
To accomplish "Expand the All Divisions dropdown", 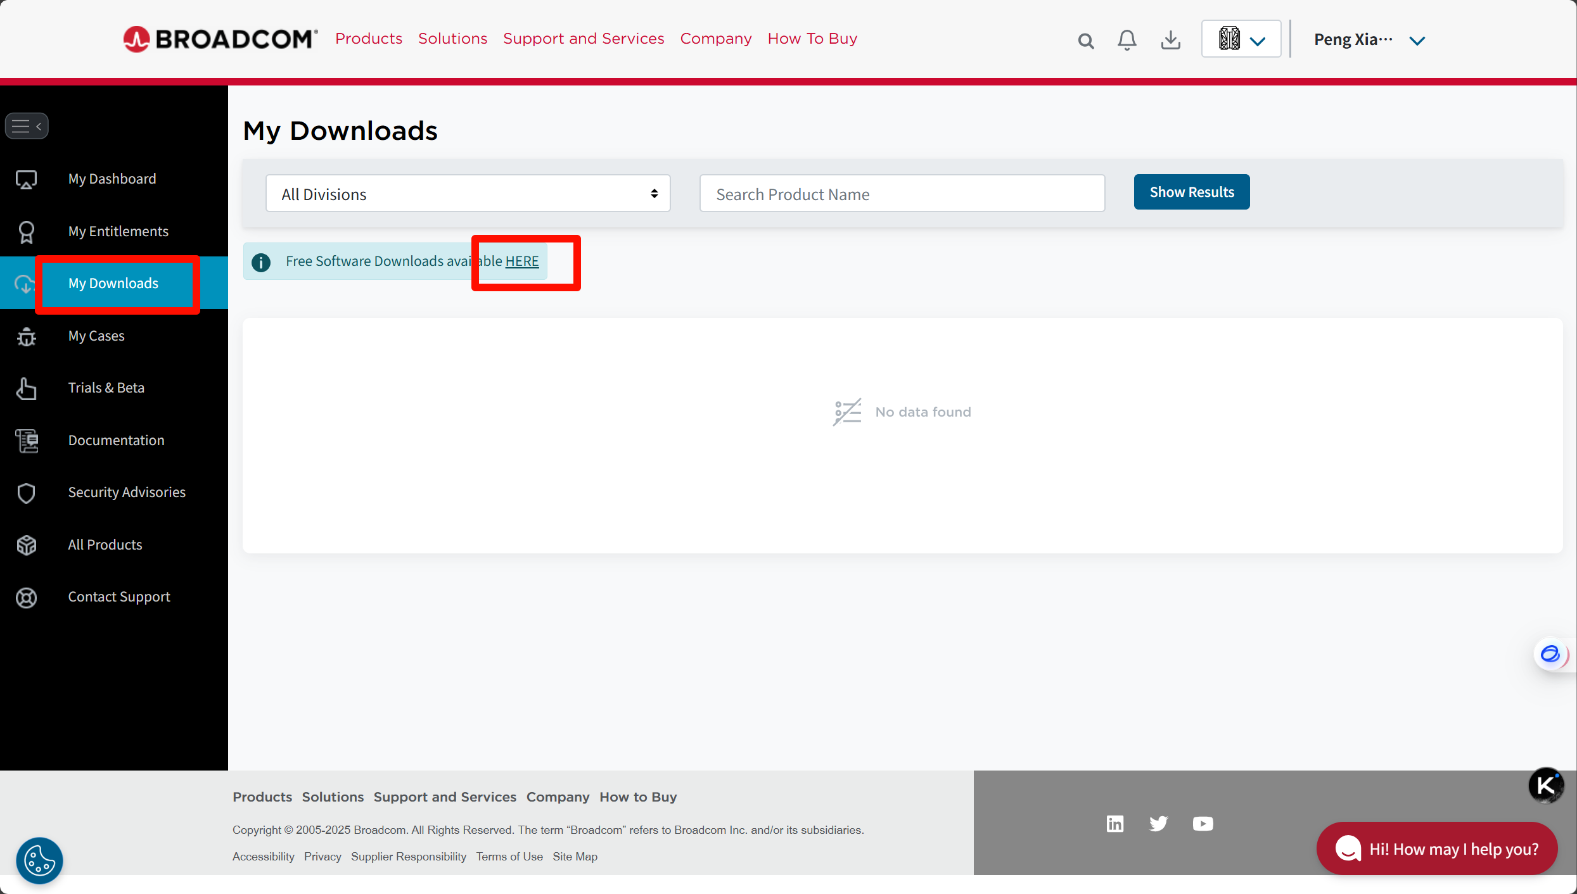I will point(468,194).
